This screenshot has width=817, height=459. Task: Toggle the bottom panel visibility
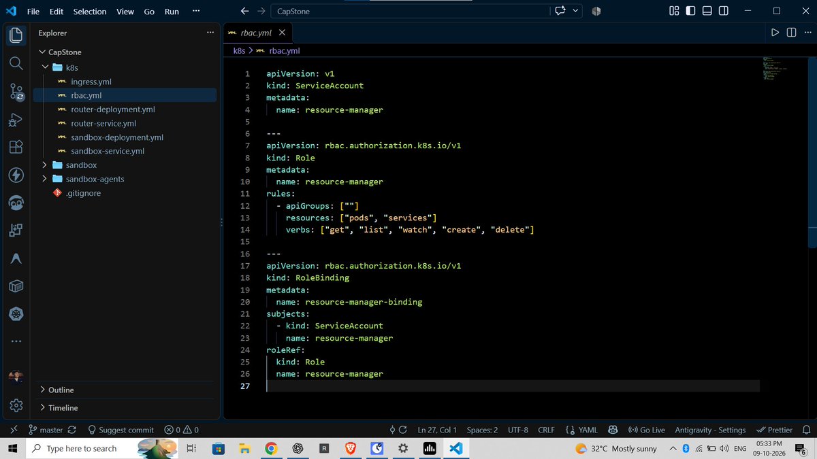[x=707, y=11]
